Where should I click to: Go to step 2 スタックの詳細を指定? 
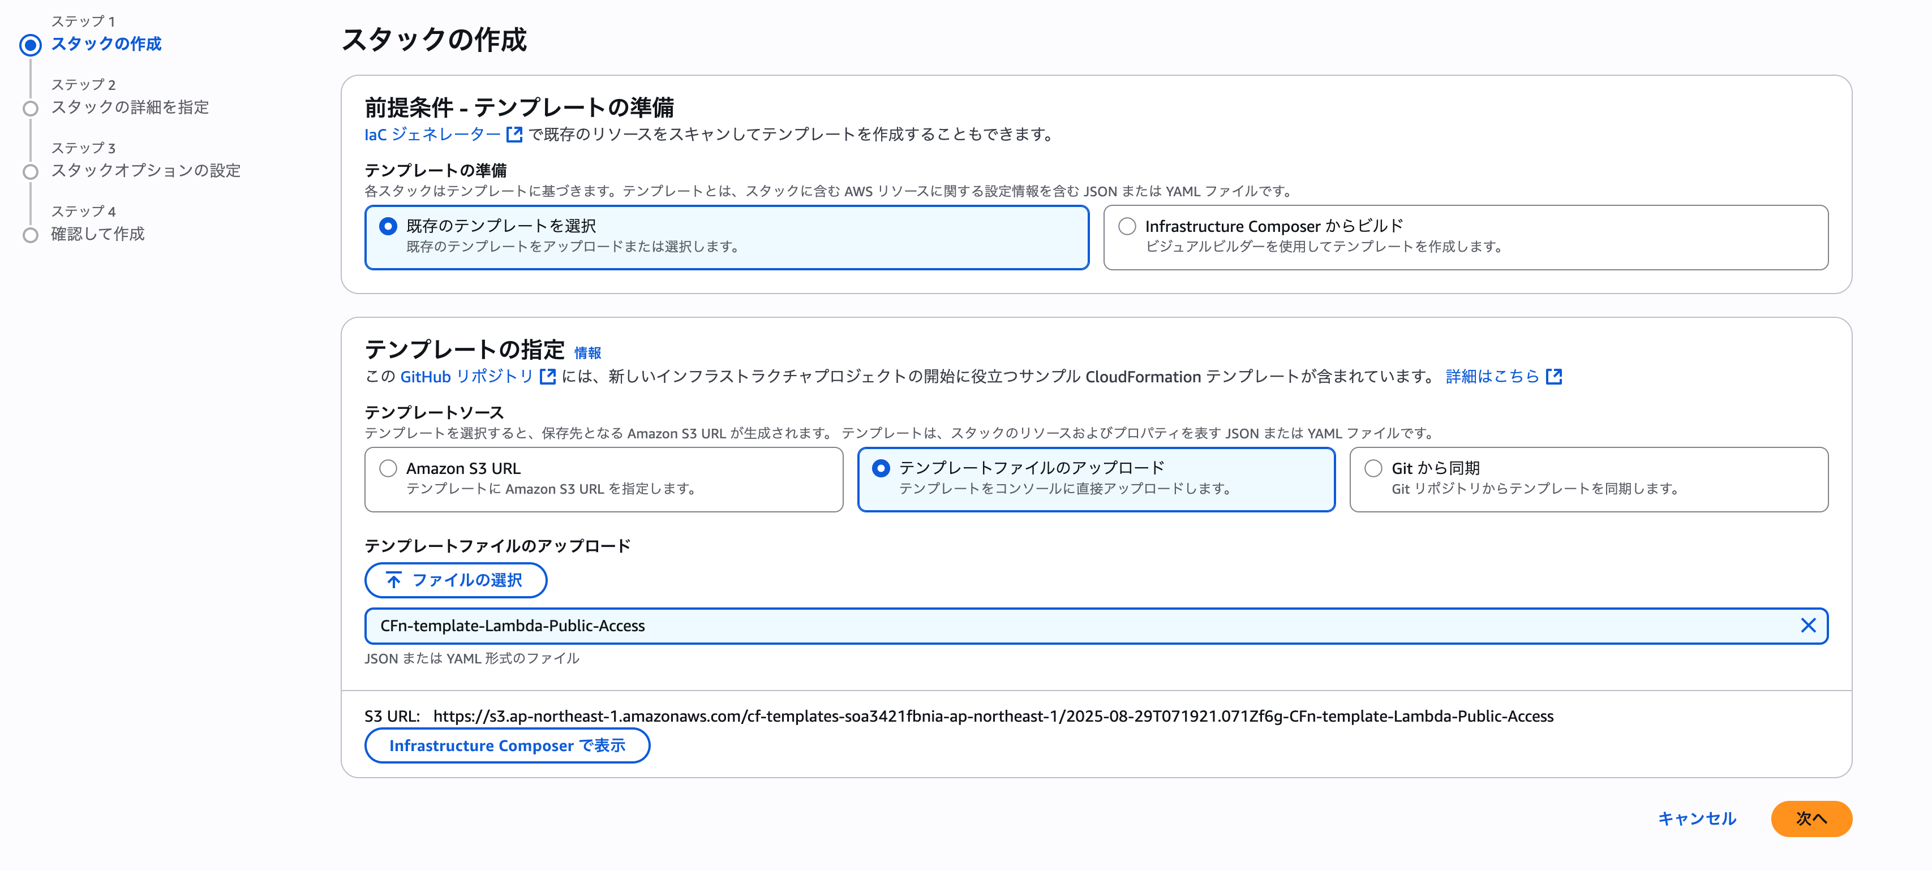point(130,108)
